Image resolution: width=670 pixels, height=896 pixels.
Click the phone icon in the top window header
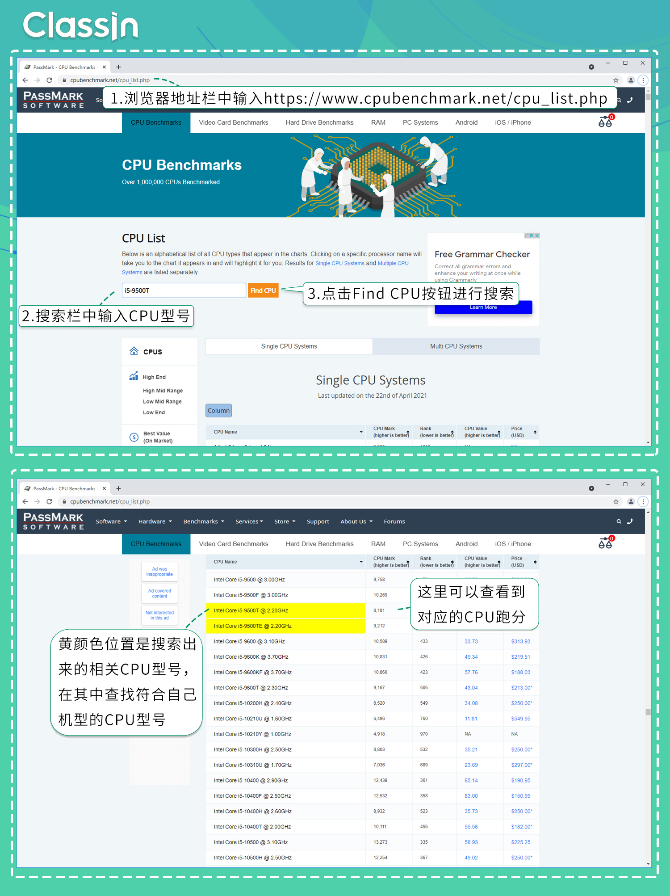[630, 100]
